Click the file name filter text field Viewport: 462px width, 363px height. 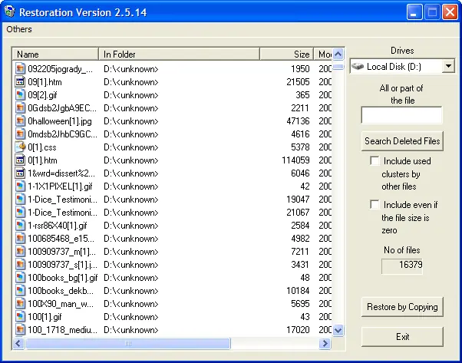pos(401,115)
